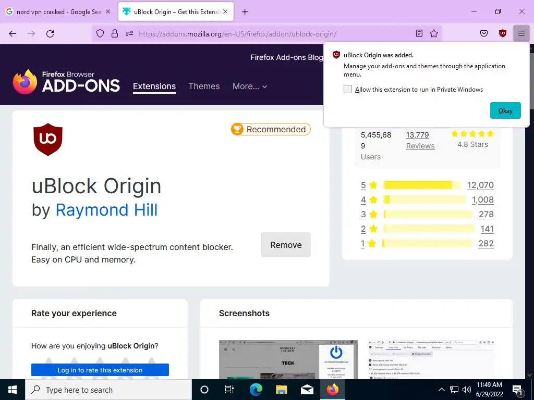Click the Firefox Browser Add-ons logo
The image size is (534, 400).
click(66, 82)
